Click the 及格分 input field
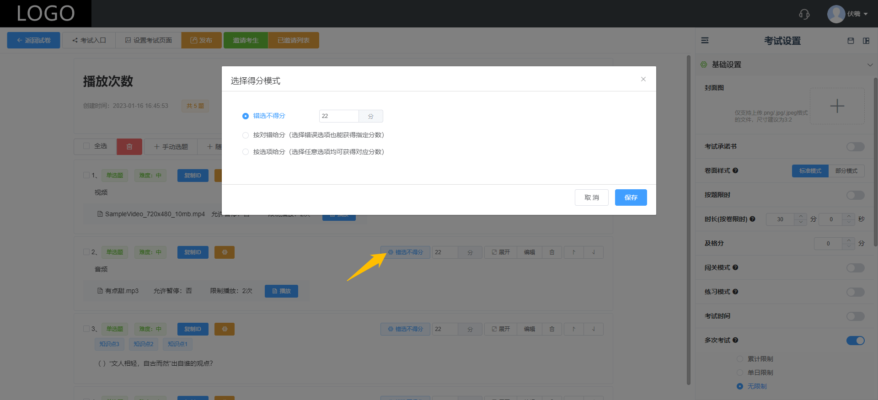 [x=828, y=244]
